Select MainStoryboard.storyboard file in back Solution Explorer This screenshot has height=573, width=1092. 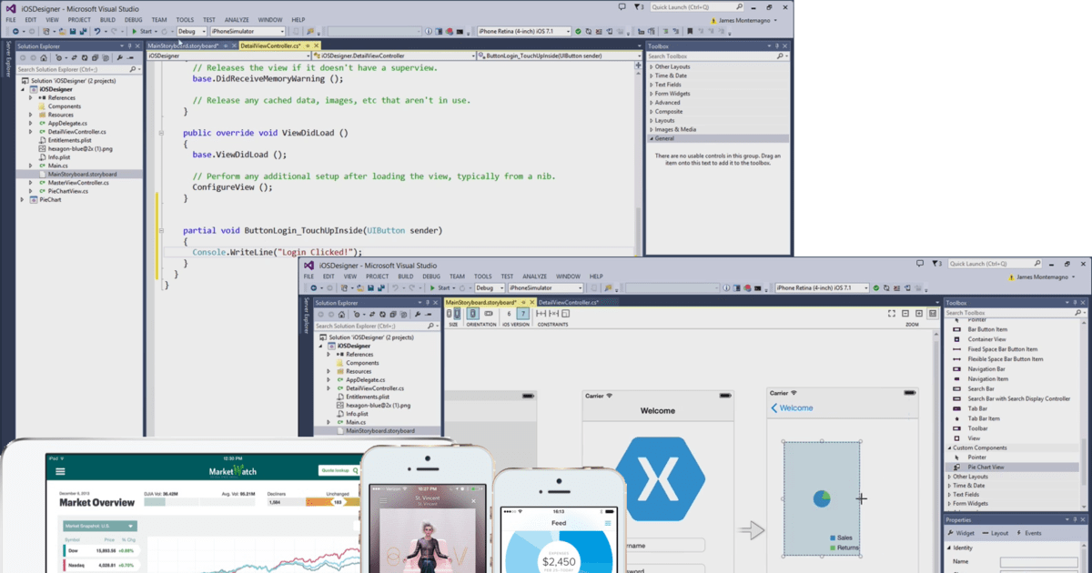pyautogui.click(x=82, y=174)
